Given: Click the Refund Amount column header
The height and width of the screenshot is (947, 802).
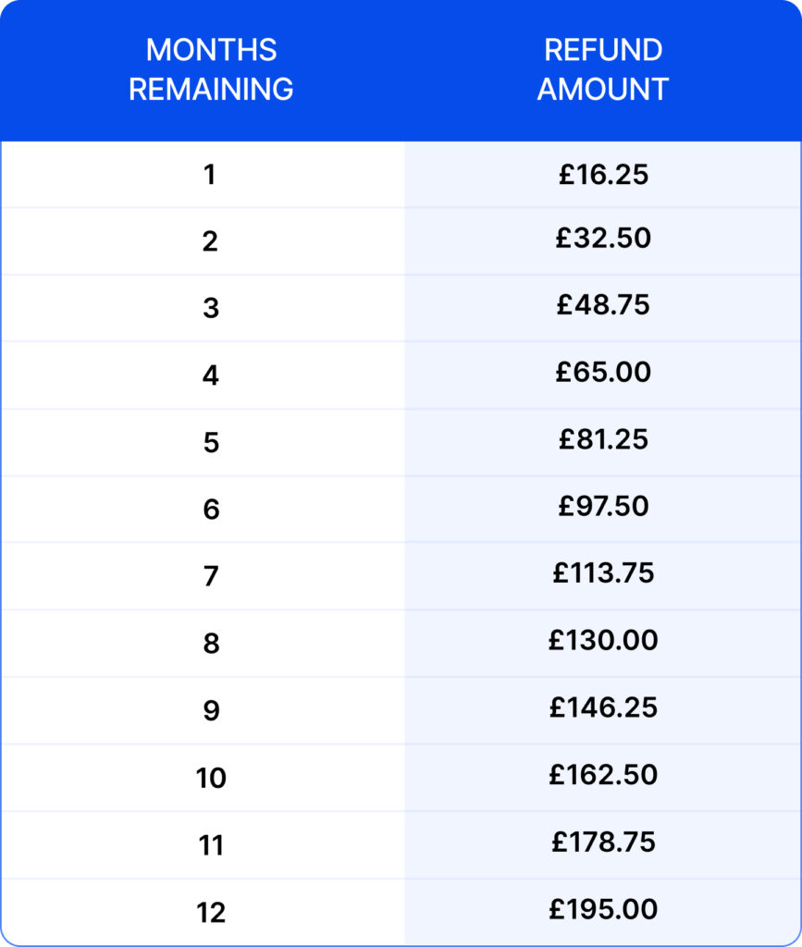Looking at the screenshot, I should [603, 69].
